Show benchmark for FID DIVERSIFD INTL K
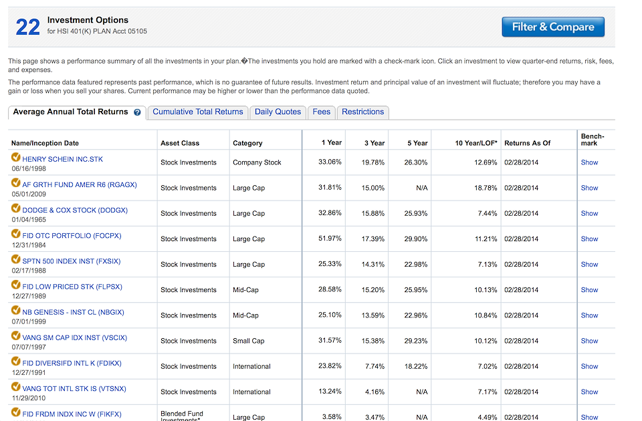Viewport: 642px width, 421px height. point(589,366)
